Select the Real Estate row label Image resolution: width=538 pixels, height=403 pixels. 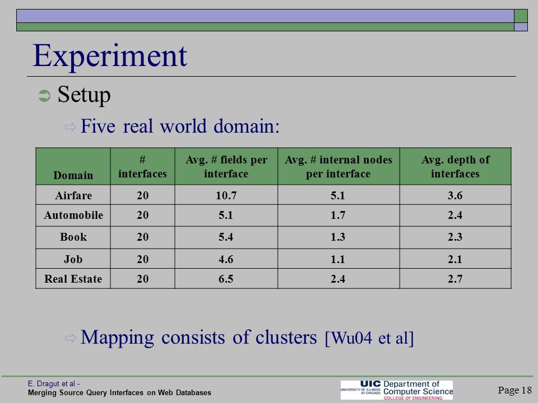(73, 279)
